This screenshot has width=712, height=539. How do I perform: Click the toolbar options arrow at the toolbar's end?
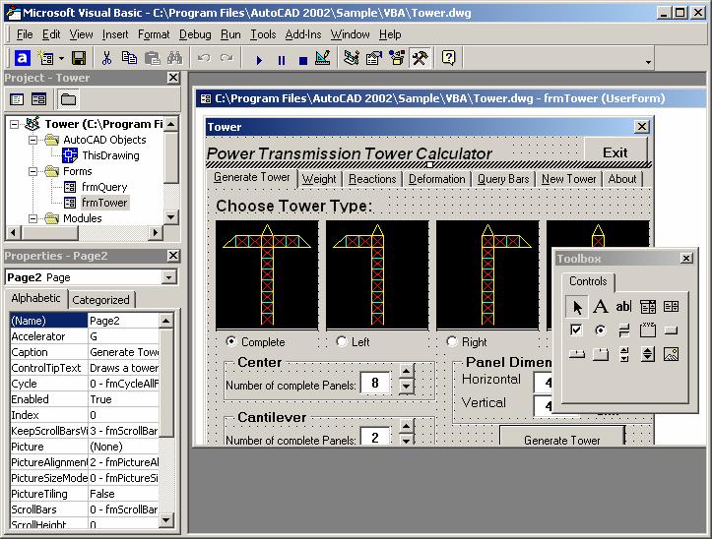pyautogui.click(x=648, y=62)
